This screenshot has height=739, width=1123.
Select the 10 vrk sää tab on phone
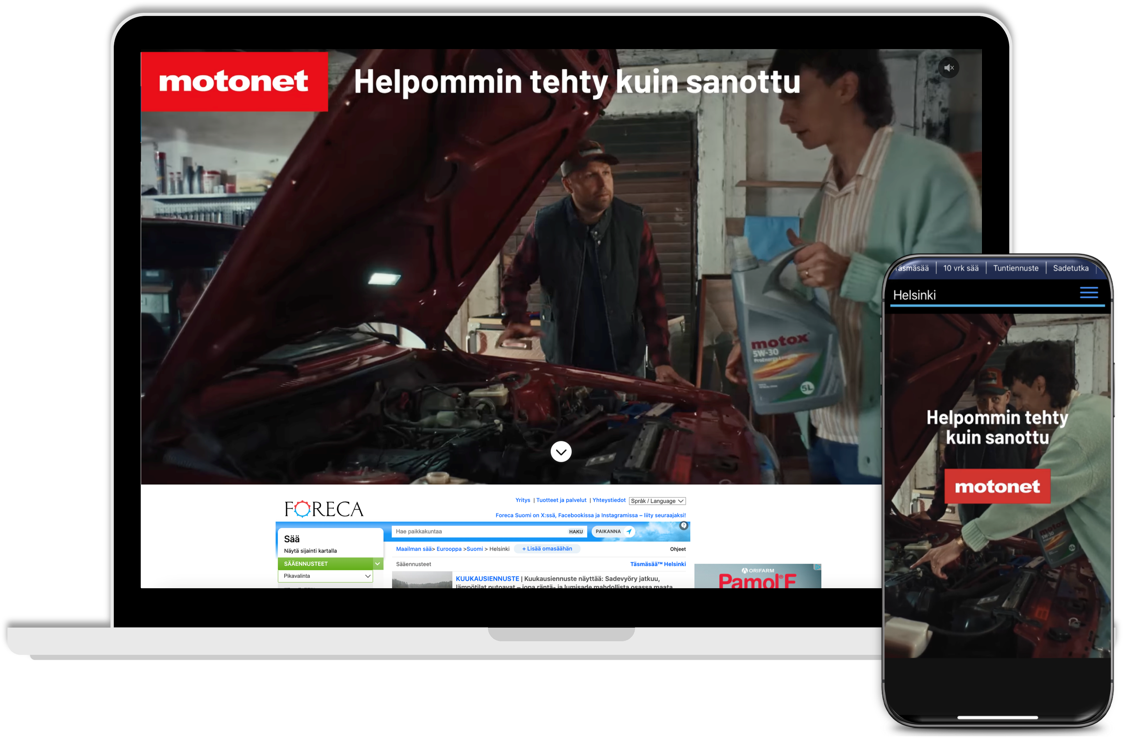pos(961,268)
